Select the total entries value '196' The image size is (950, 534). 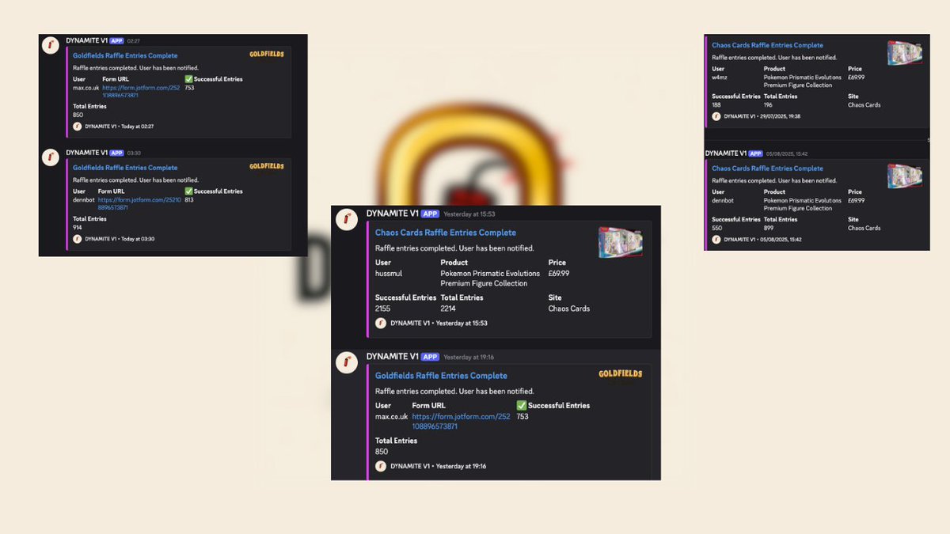pyautogui.click(x=769, y=105)
